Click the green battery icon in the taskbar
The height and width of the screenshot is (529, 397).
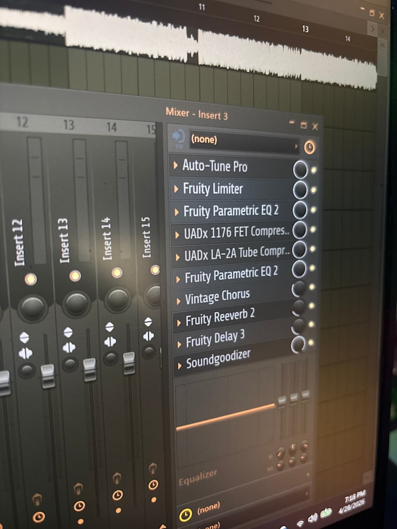pos(326,513)
